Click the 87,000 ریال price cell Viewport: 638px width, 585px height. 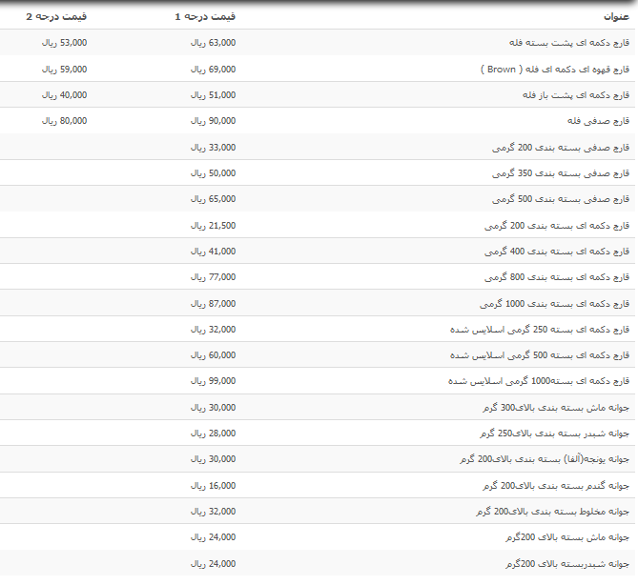(x=213, y=303)
